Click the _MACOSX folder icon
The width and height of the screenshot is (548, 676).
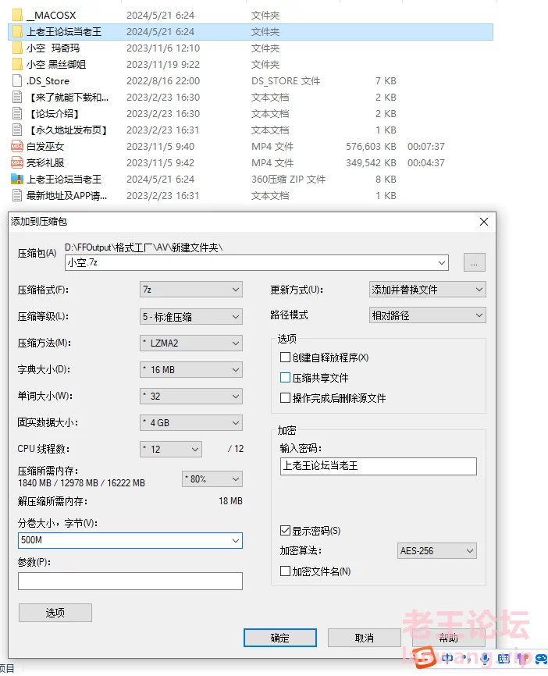pyautogui.click(x=17, y=16)
